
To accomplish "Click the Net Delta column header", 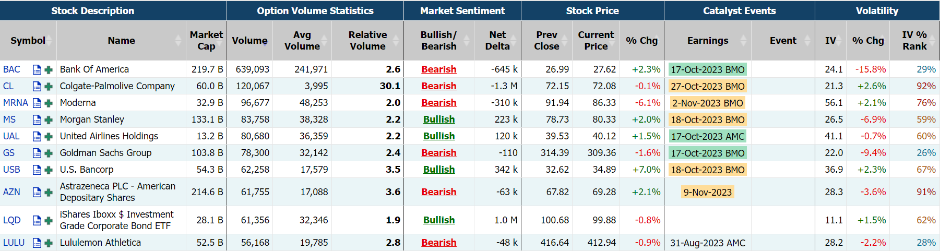I will coord(497,41).
